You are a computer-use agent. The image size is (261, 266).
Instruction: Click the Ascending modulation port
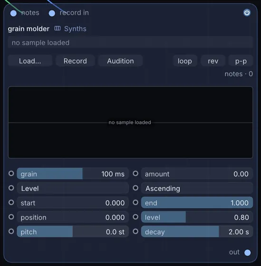[x=135, y=188]
